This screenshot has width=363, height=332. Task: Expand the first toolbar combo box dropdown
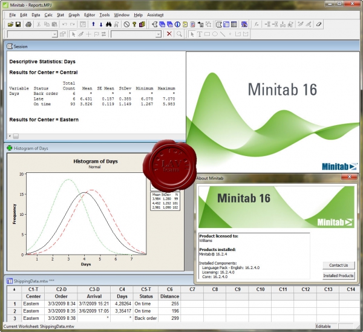(x=54, y=34)
